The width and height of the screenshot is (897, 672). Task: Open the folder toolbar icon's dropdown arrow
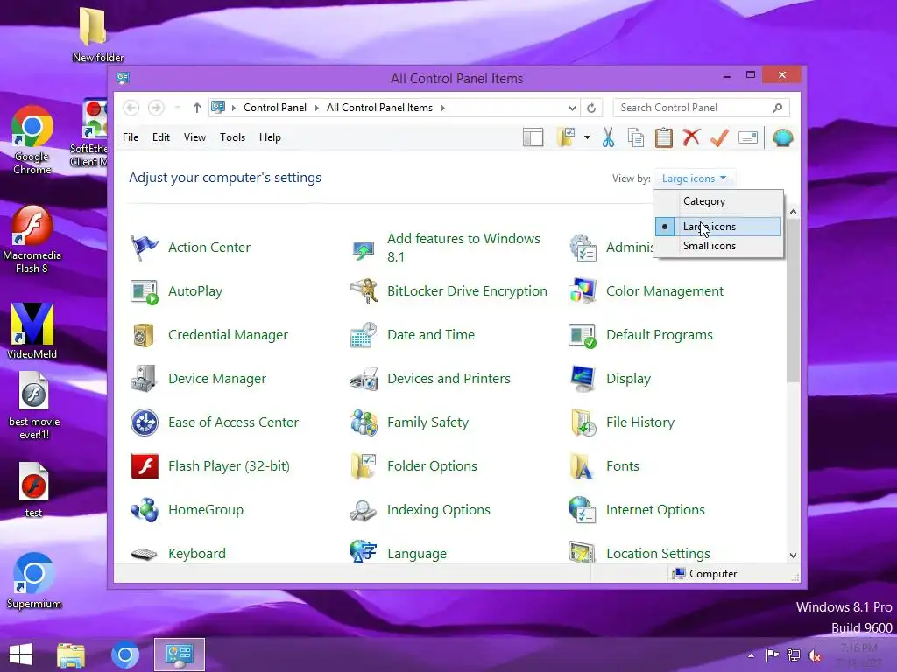(587, 137)
